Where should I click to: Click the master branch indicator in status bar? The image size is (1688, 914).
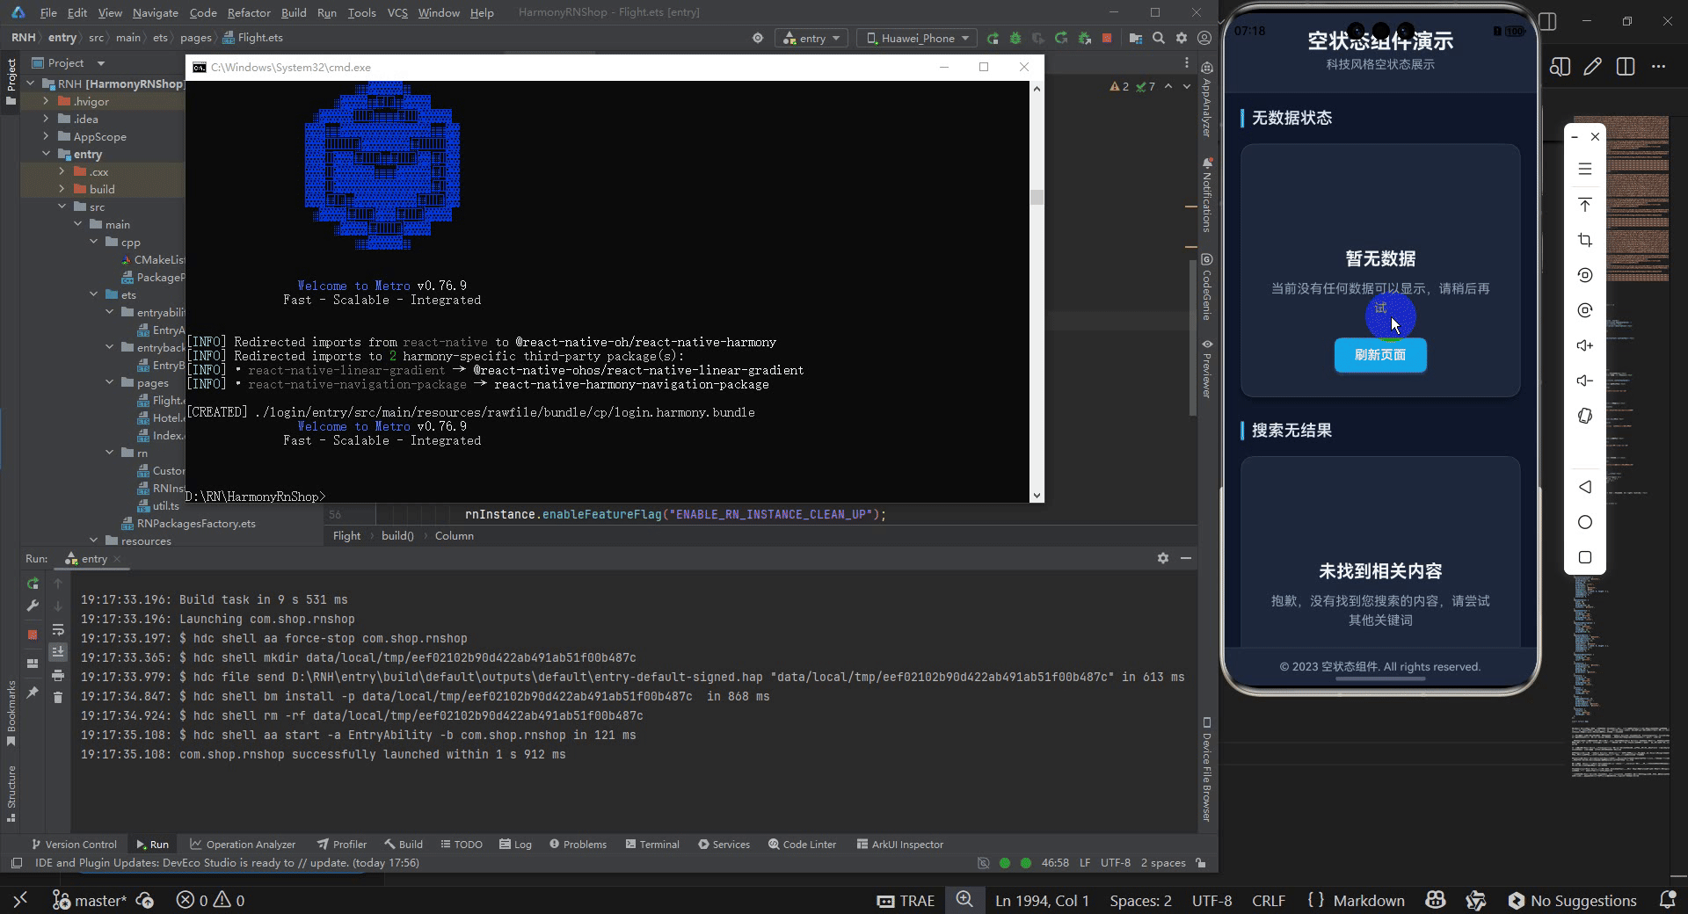pos(89,901)
